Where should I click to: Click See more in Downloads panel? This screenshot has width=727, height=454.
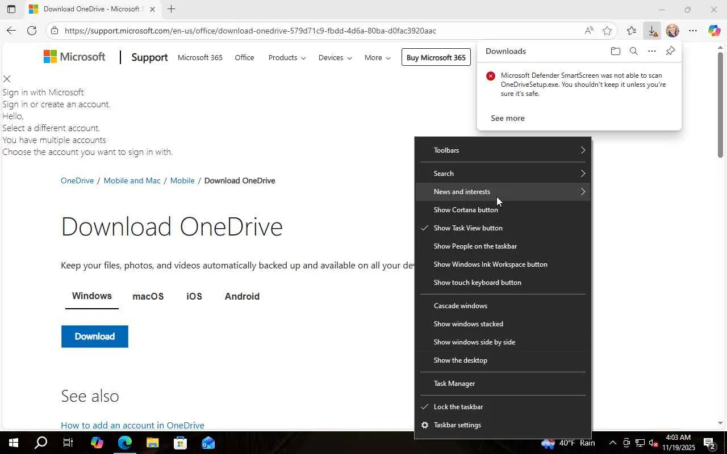[x=508, y=118]
